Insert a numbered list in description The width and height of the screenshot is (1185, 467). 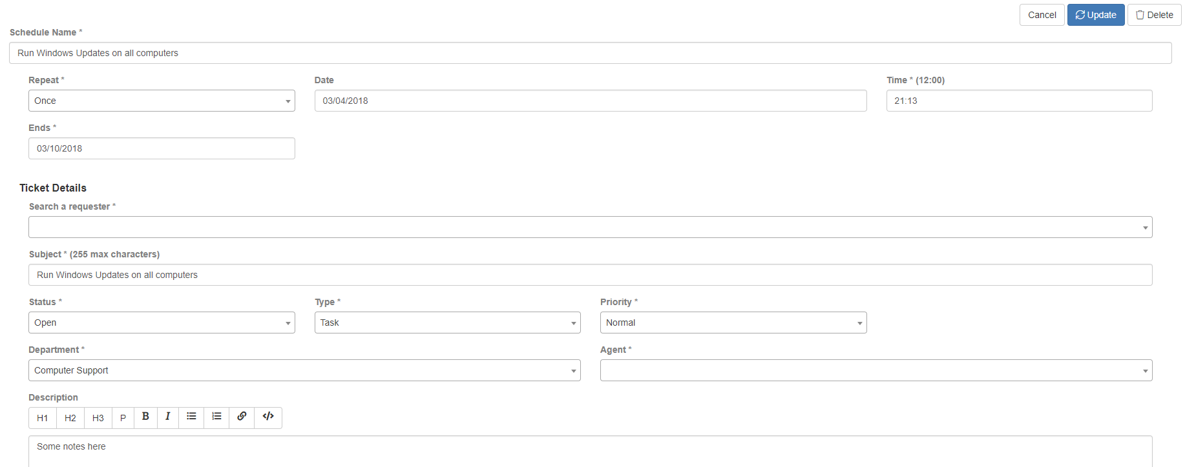[x=216, y=418]
